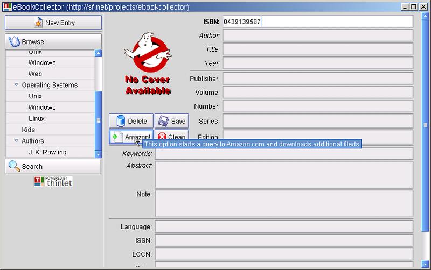Open the Search panel

point(53,166)
